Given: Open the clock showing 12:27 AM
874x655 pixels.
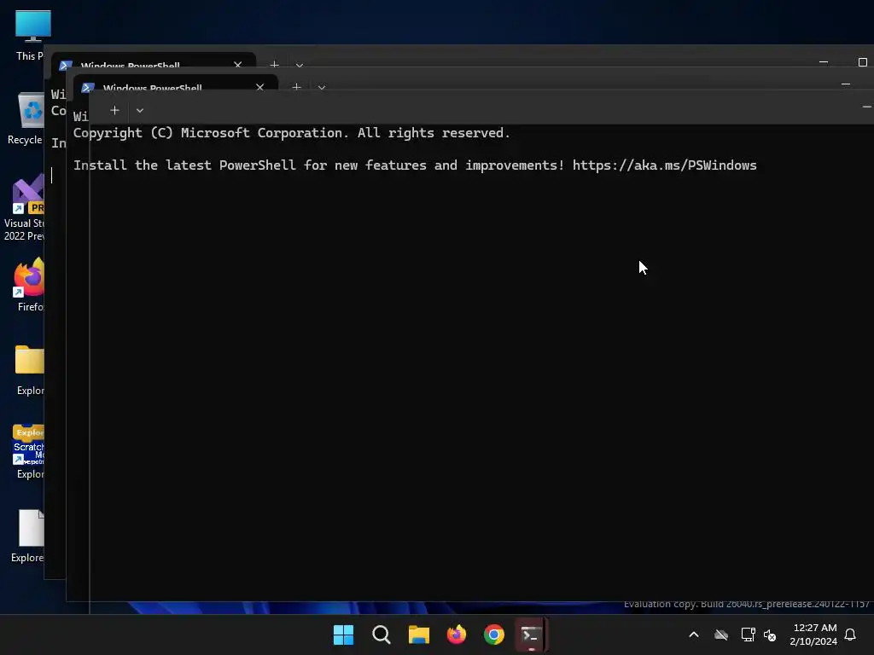Looking at the screenshot, I should pos(813,635).
